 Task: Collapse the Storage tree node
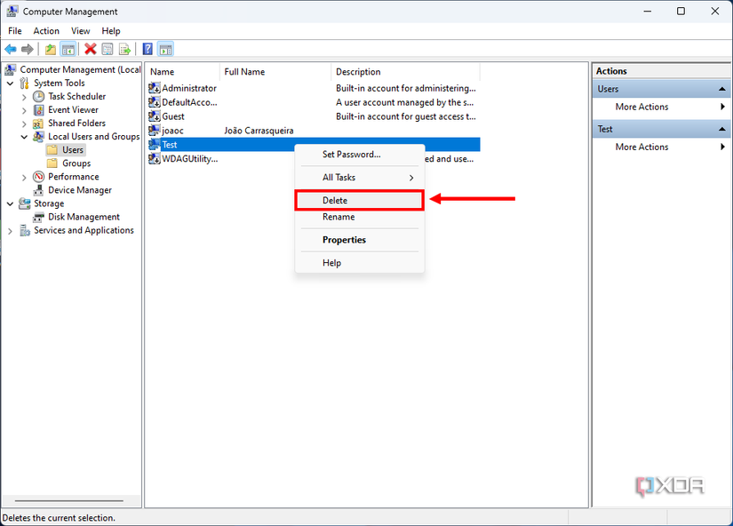click(x=11, y=203)
